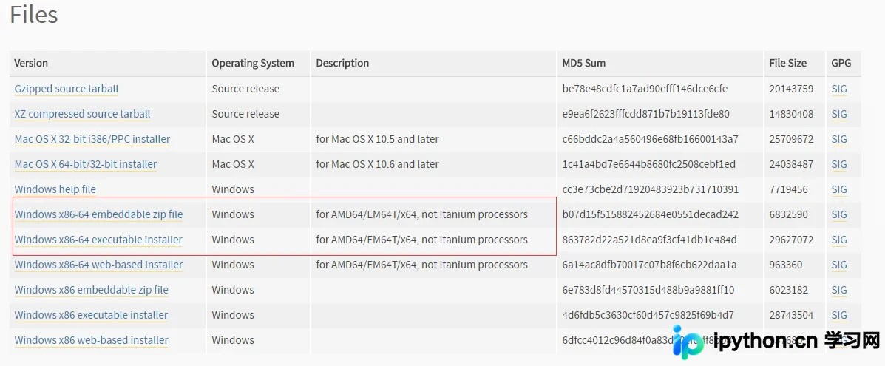
Task: Click 'for Mac OS X 10.6 and later' description
Action: (x=377, y=164)
